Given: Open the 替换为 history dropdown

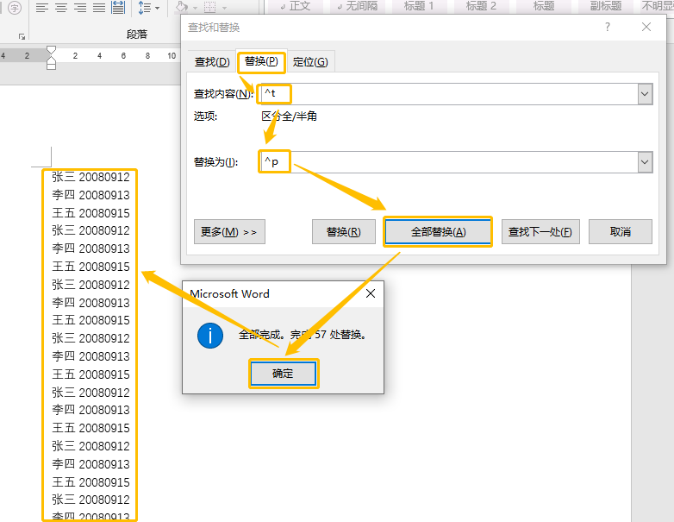Looking at the screenshot, I should (x=645, y=162).
